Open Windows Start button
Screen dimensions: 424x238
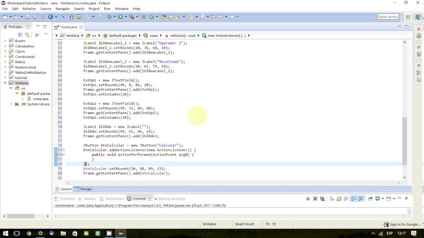pyautogui.click(x=6, y=233)
